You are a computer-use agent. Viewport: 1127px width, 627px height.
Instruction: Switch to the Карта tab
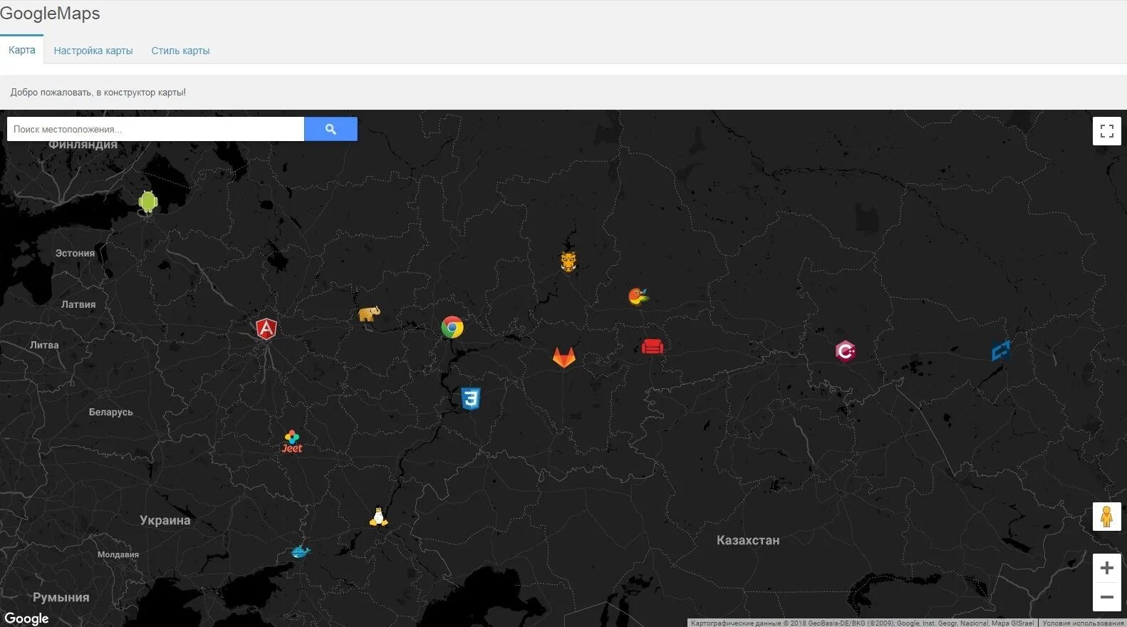click(x=22, y=50)
